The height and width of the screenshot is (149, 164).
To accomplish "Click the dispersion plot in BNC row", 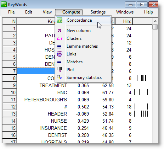I will (141, 92).
